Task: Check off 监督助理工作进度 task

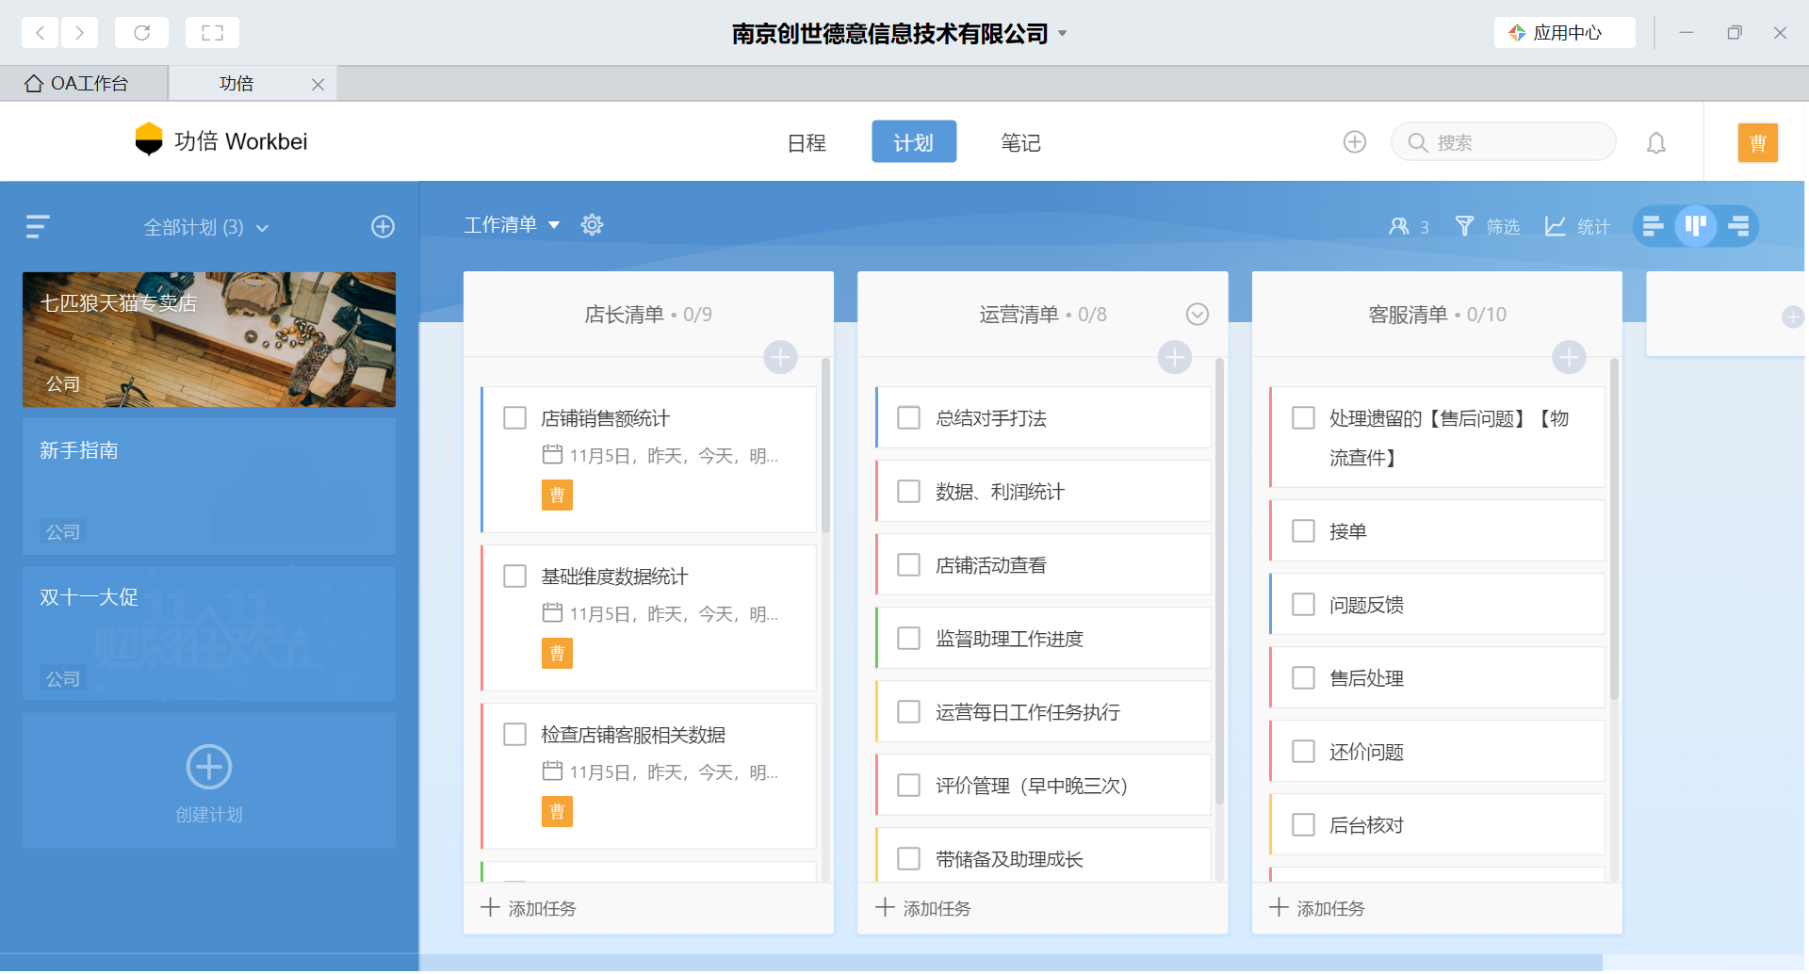Action: coord(909,639)
